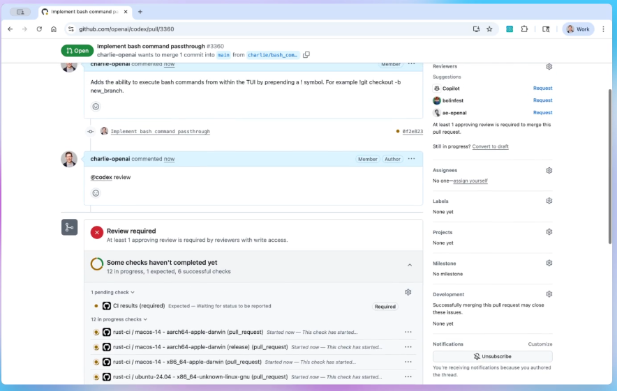Click the rust-ci macos-14 aarch64 pull_request check
Viewport: 617px width, 391px height.
(188, 332)
